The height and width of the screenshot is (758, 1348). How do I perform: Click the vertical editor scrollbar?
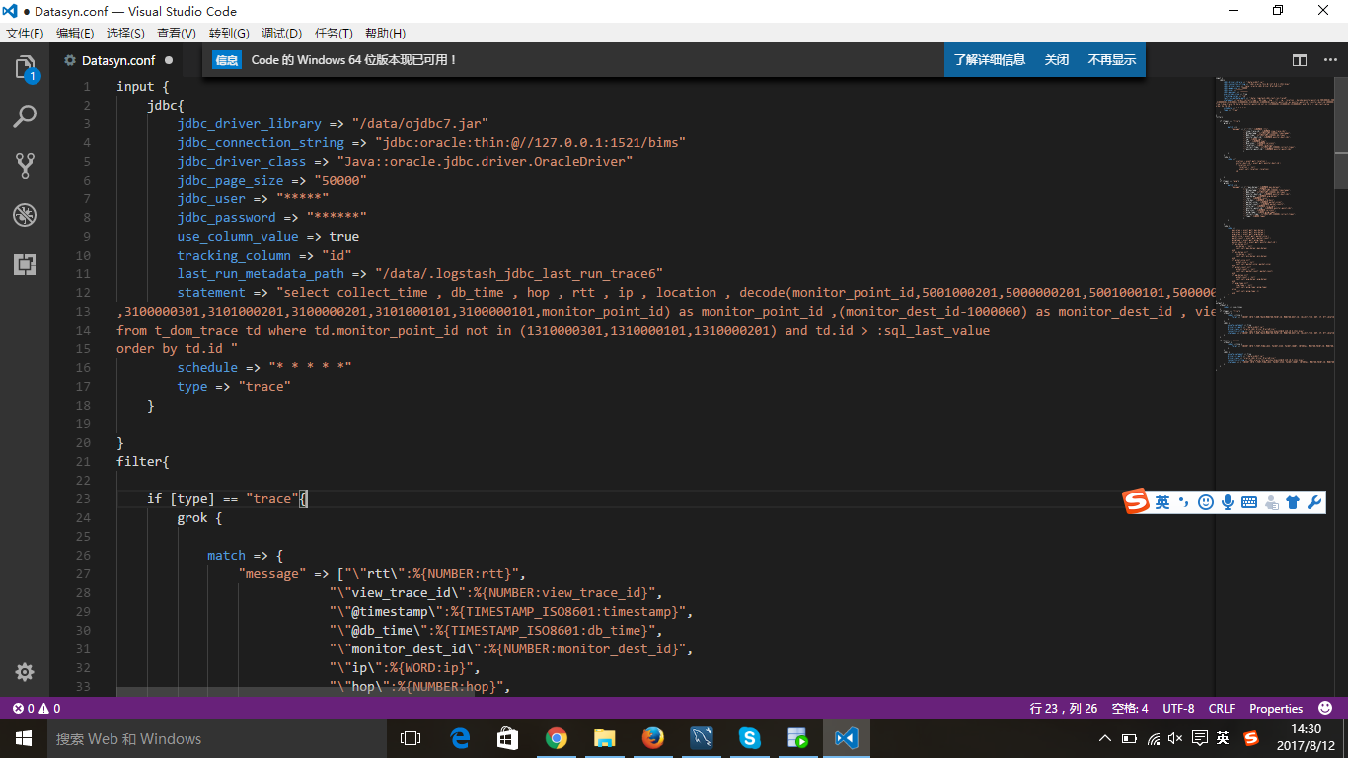point(1341,133)
